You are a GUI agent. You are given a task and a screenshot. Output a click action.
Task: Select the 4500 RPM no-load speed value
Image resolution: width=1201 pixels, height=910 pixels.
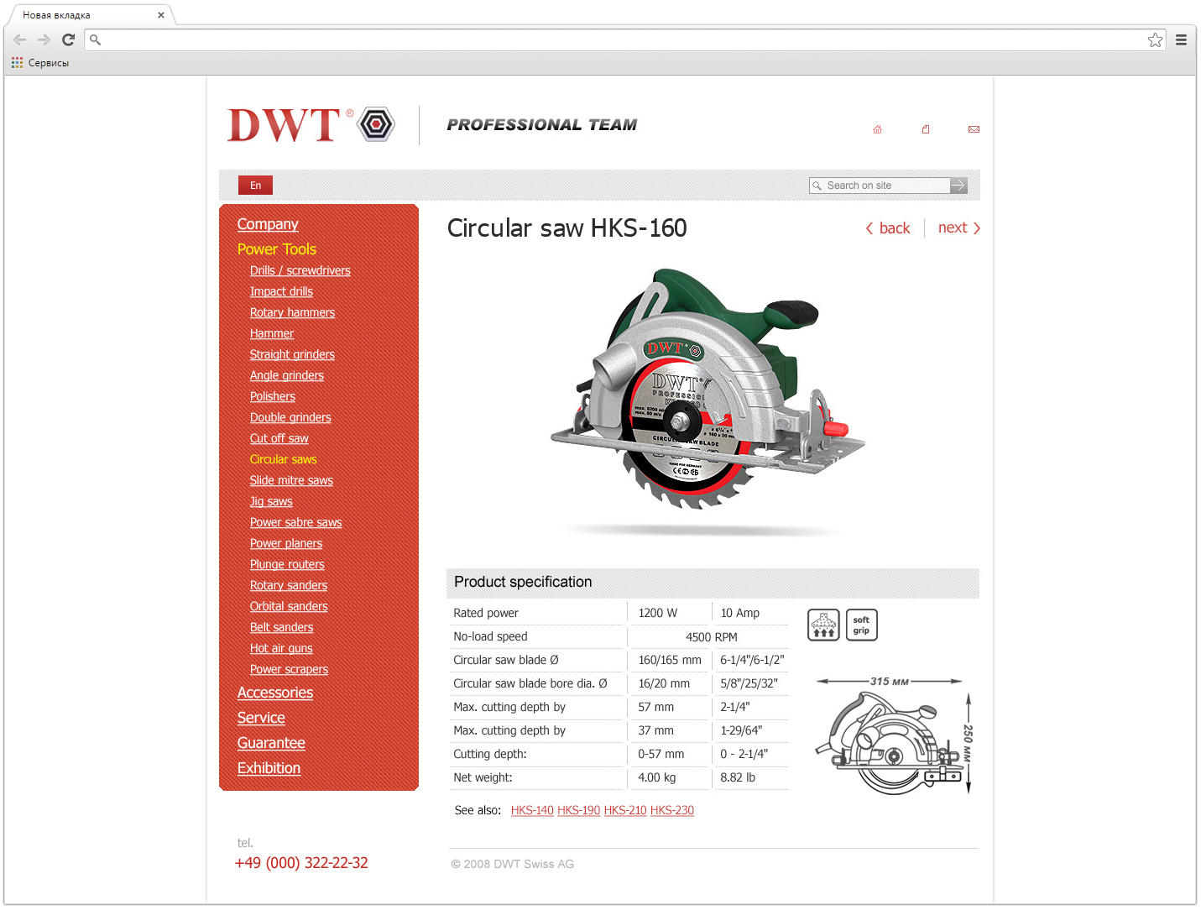tap(712, 637)
